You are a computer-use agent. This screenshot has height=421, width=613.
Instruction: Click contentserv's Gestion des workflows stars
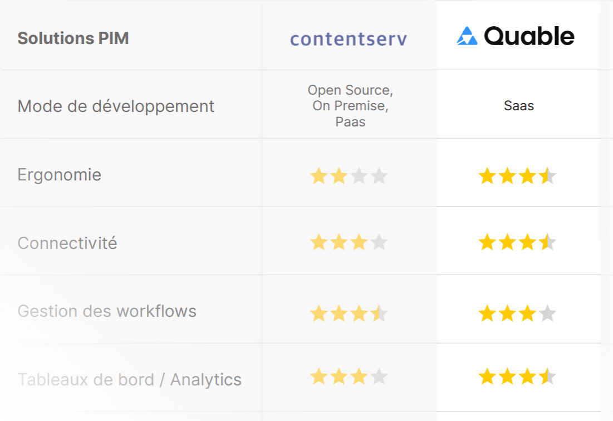coord(349,313)
